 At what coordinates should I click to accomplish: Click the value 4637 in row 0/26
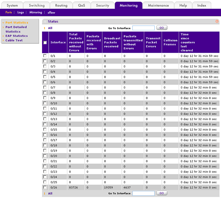click(x=127, y=187)
